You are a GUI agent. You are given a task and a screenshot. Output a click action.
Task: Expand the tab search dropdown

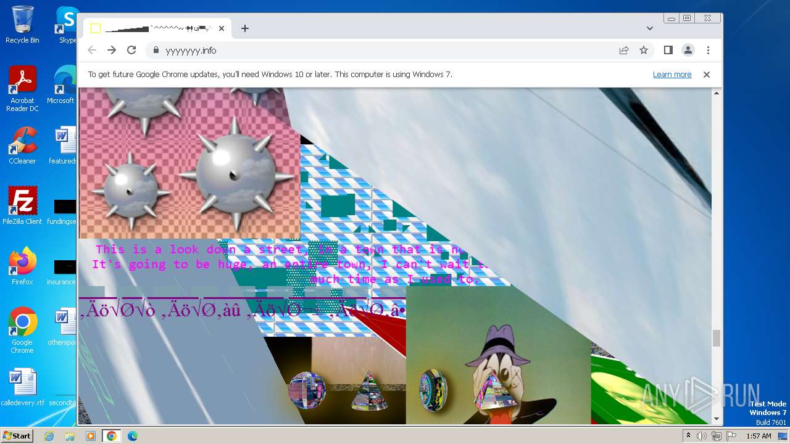(x=650, y=28)
